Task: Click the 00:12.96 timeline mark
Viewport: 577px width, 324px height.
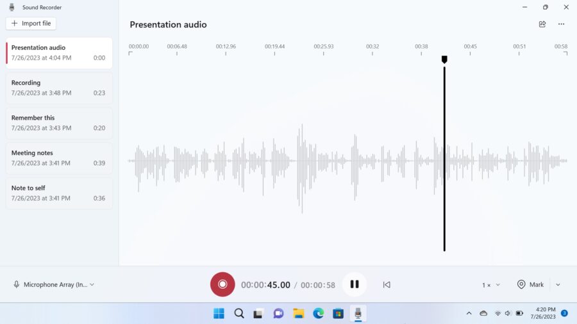Action: coord(226,47)
